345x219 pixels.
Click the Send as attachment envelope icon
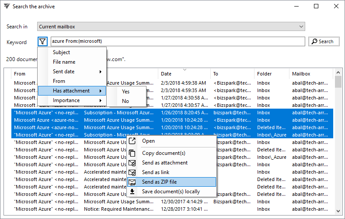pos(132,163)
